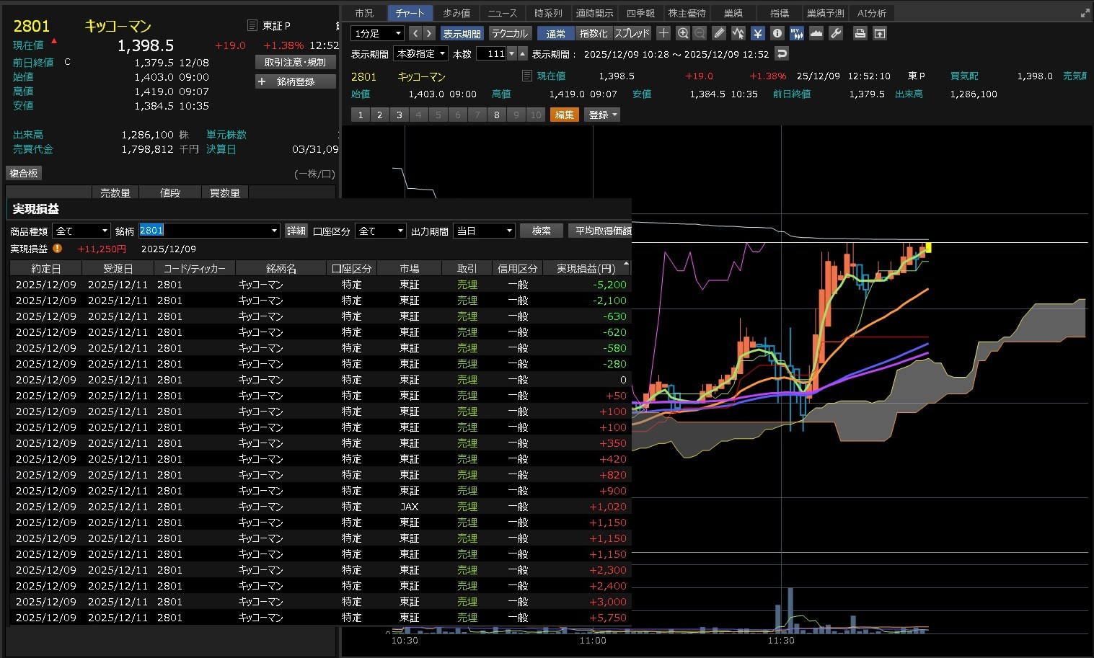Open the 1分足 timeframe dropdown
Screen dimensions: 1094x658
377,33
